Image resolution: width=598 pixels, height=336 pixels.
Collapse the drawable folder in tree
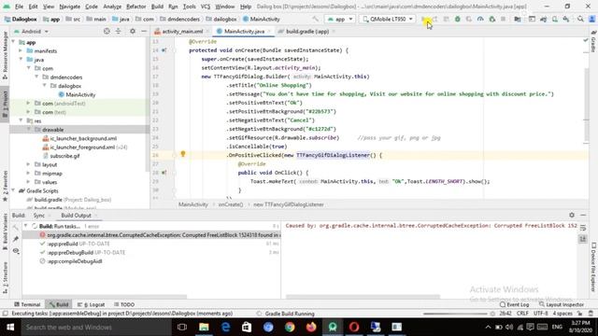29,130
